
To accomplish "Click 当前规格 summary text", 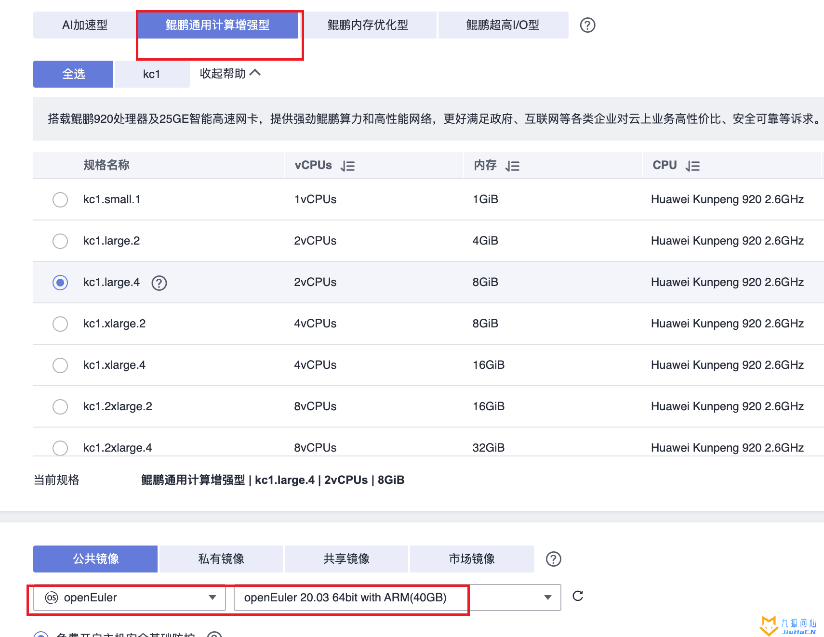I will point(273,480).
